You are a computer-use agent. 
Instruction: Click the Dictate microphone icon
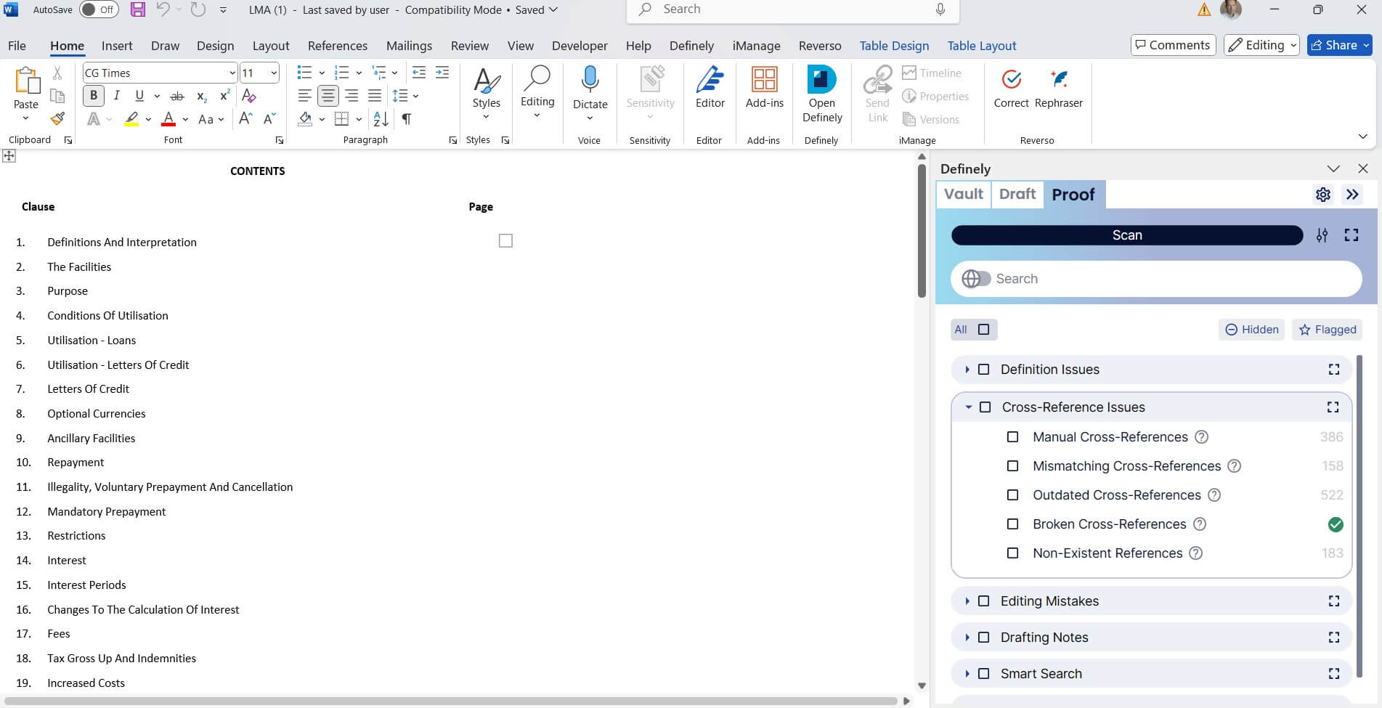pyautogui.click(x=590, y=78)
